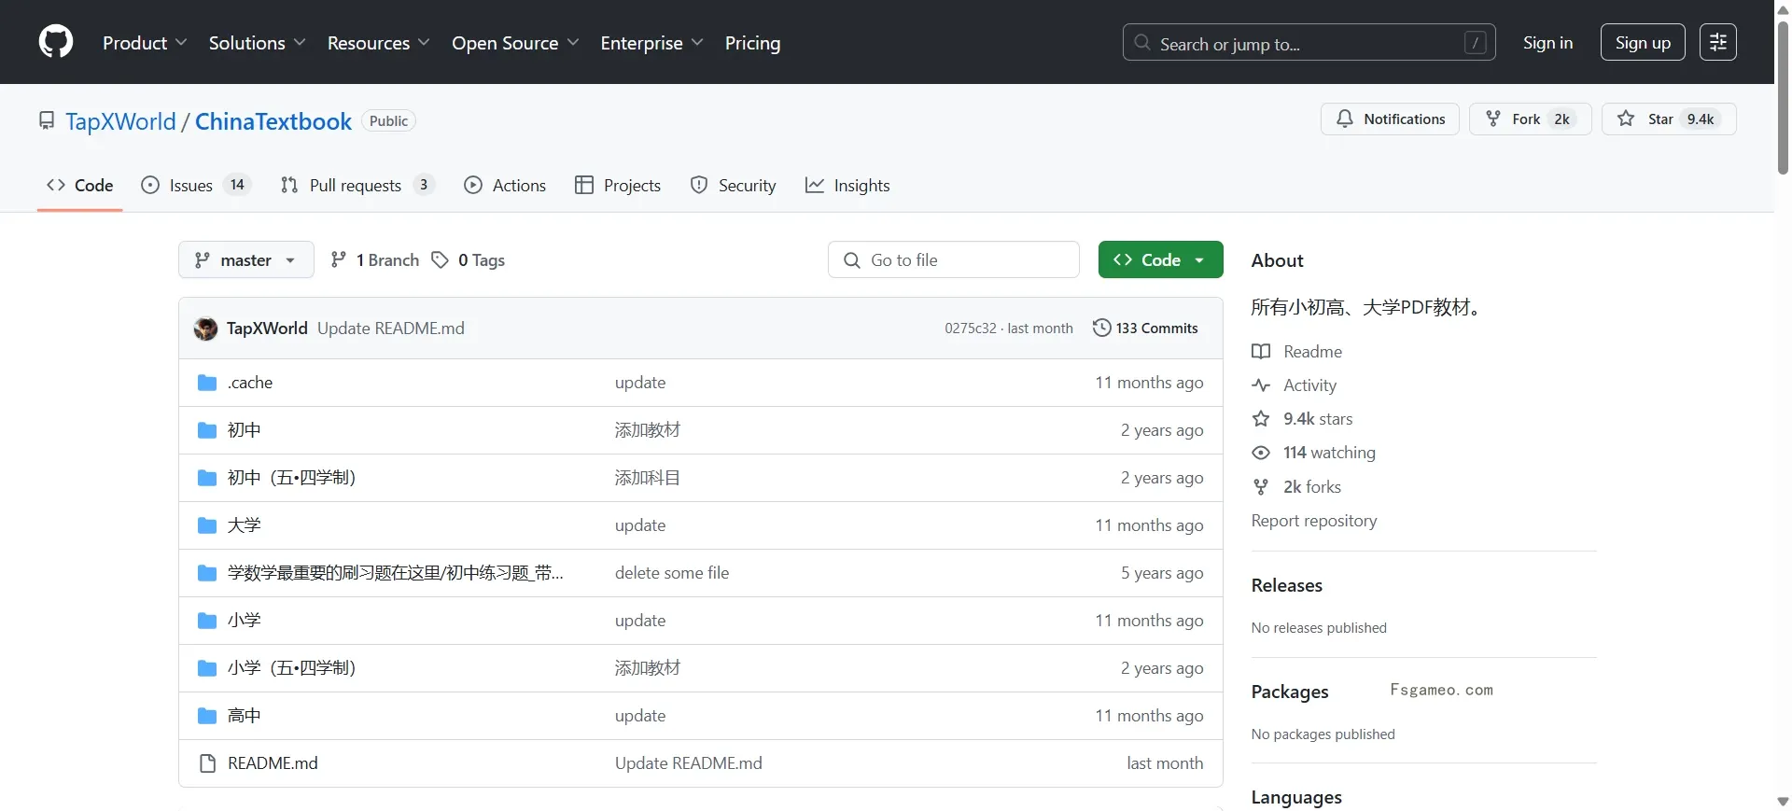The image size is (1792, 811).
Task: Click the Go to file search field
Action: [x=954, y=260]
